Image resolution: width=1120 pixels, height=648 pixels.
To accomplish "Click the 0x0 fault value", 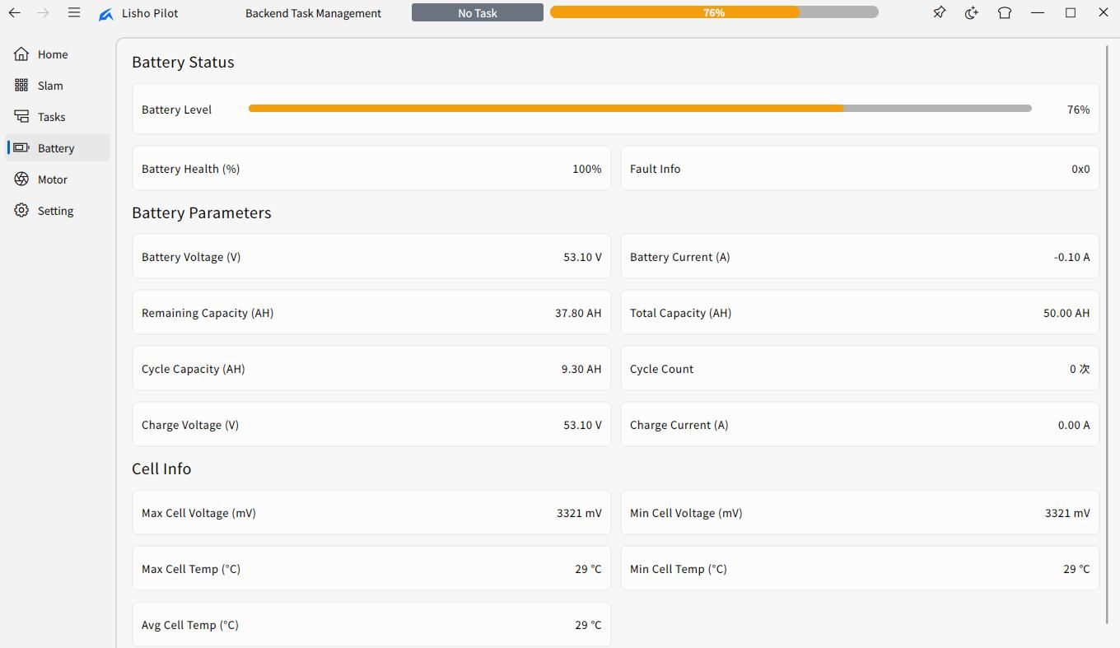I will point(1080,169).
